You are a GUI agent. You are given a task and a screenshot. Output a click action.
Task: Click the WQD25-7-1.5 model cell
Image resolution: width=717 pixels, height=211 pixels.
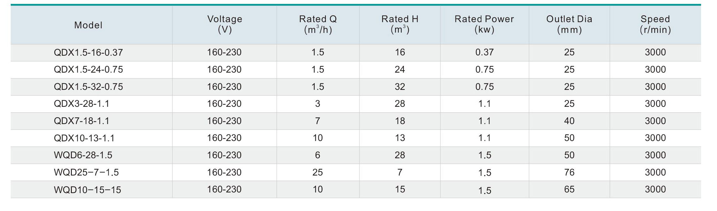click(86, 172)
